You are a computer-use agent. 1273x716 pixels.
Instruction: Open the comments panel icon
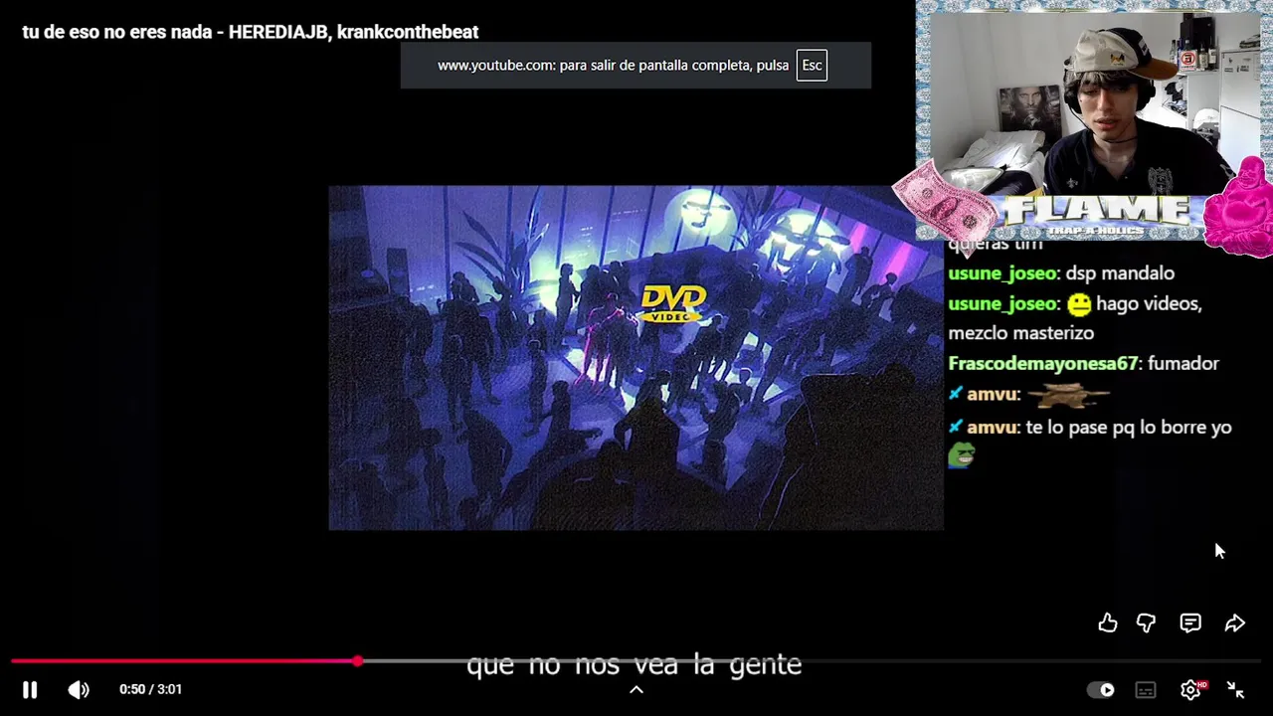[1190, 623]
